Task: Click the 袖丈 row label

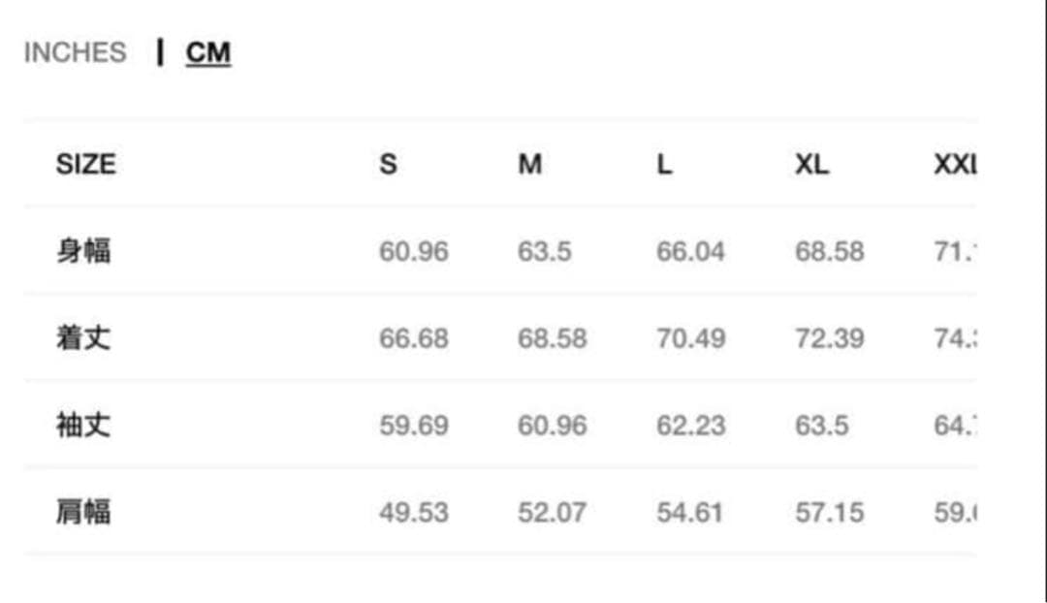Action: pyautogui.click(x=83, y=425)
